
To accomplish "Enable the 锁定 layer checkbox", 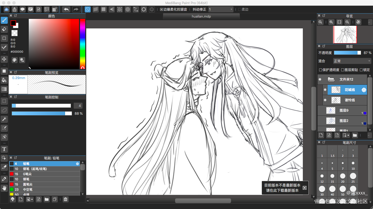I will 361,70.
